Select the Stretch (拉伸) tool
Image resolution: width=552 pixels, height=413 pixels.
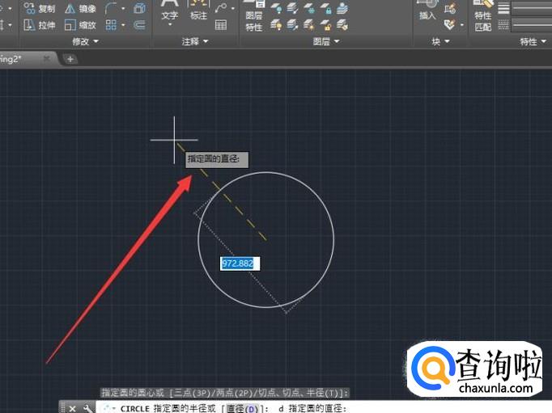pyautogui.click(x=40, y=25)
